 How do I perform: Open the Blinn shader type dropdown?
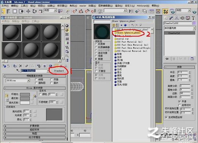click(x=18, y=80)
